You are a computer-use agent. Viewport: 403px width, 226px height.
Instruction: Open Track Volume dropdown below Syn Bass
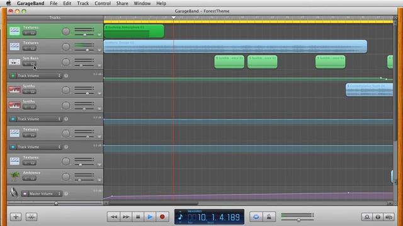[38, 76]
